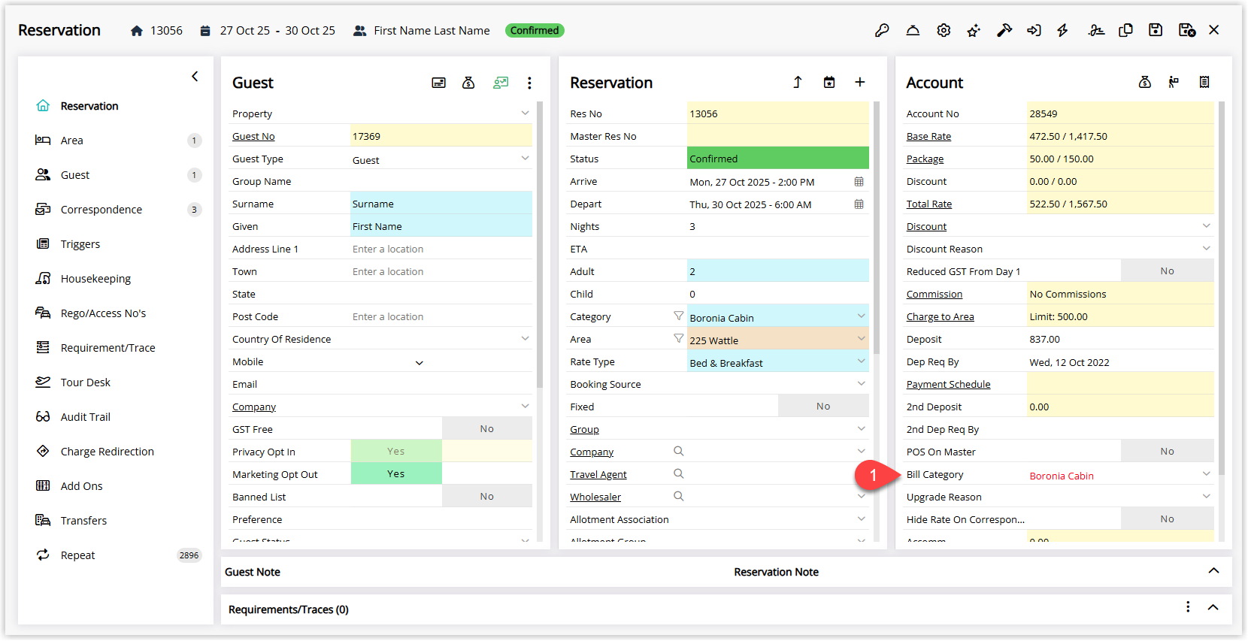1248x641 pixels.
Task: Click the Address Line 1 field
Action: (441, 249)
